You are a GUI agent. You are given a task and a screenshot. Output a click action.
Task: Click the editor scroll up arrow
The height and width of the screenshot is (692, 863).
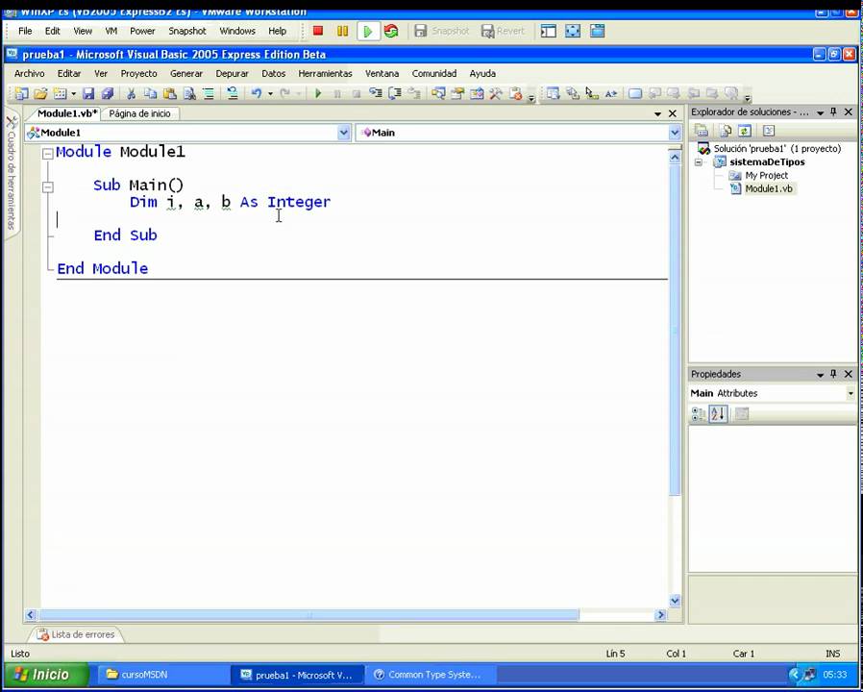tap(675, 158)
